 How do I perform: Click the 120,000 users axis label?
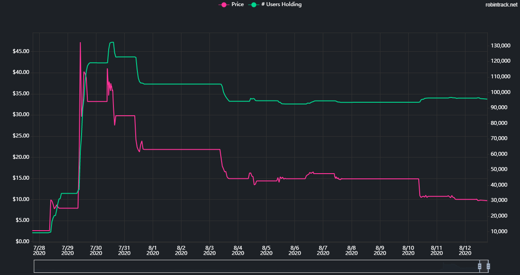click(500, 61)
